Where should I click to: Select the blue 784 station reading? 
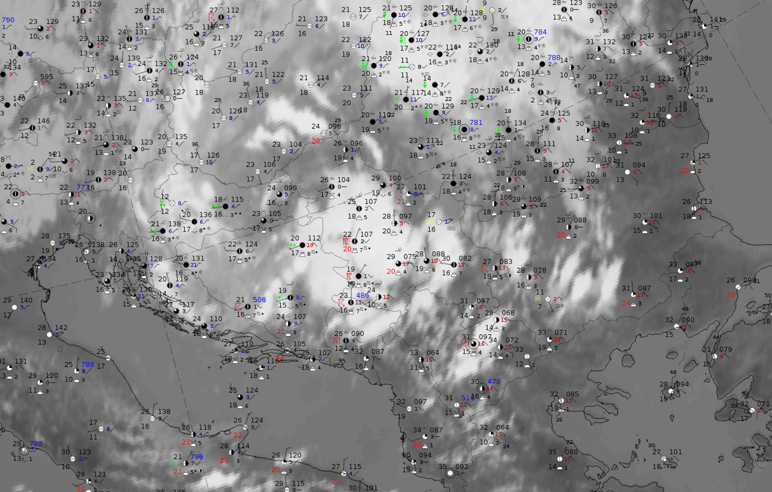coord(540,32)
